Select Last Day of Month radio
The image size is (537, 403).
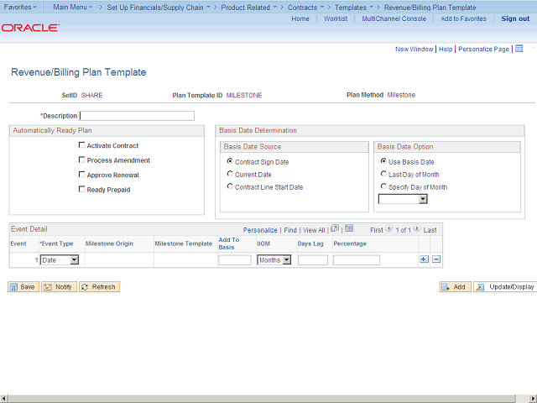[x=383, y=174]
